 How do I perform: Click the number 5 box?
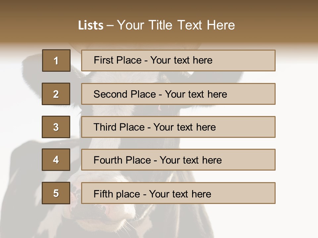(x=56, y=193)
